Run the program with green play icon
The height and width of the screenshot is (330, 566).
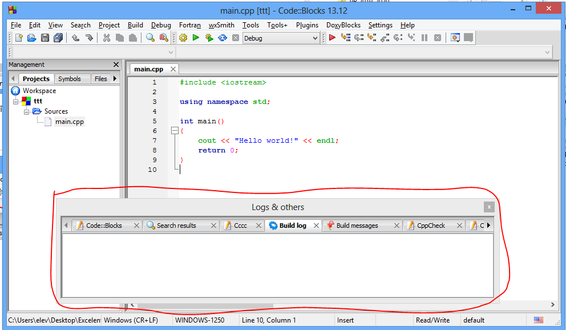click(x=196, y=38)
